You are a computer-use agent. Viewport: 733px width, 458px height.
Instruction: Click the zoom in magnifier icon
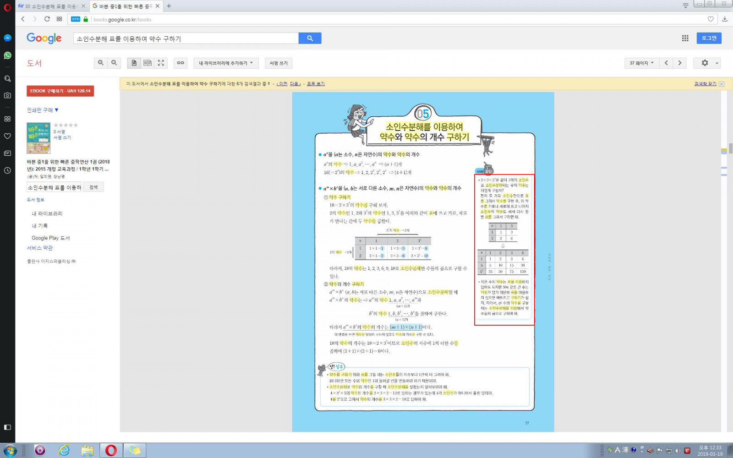[101, 63]
